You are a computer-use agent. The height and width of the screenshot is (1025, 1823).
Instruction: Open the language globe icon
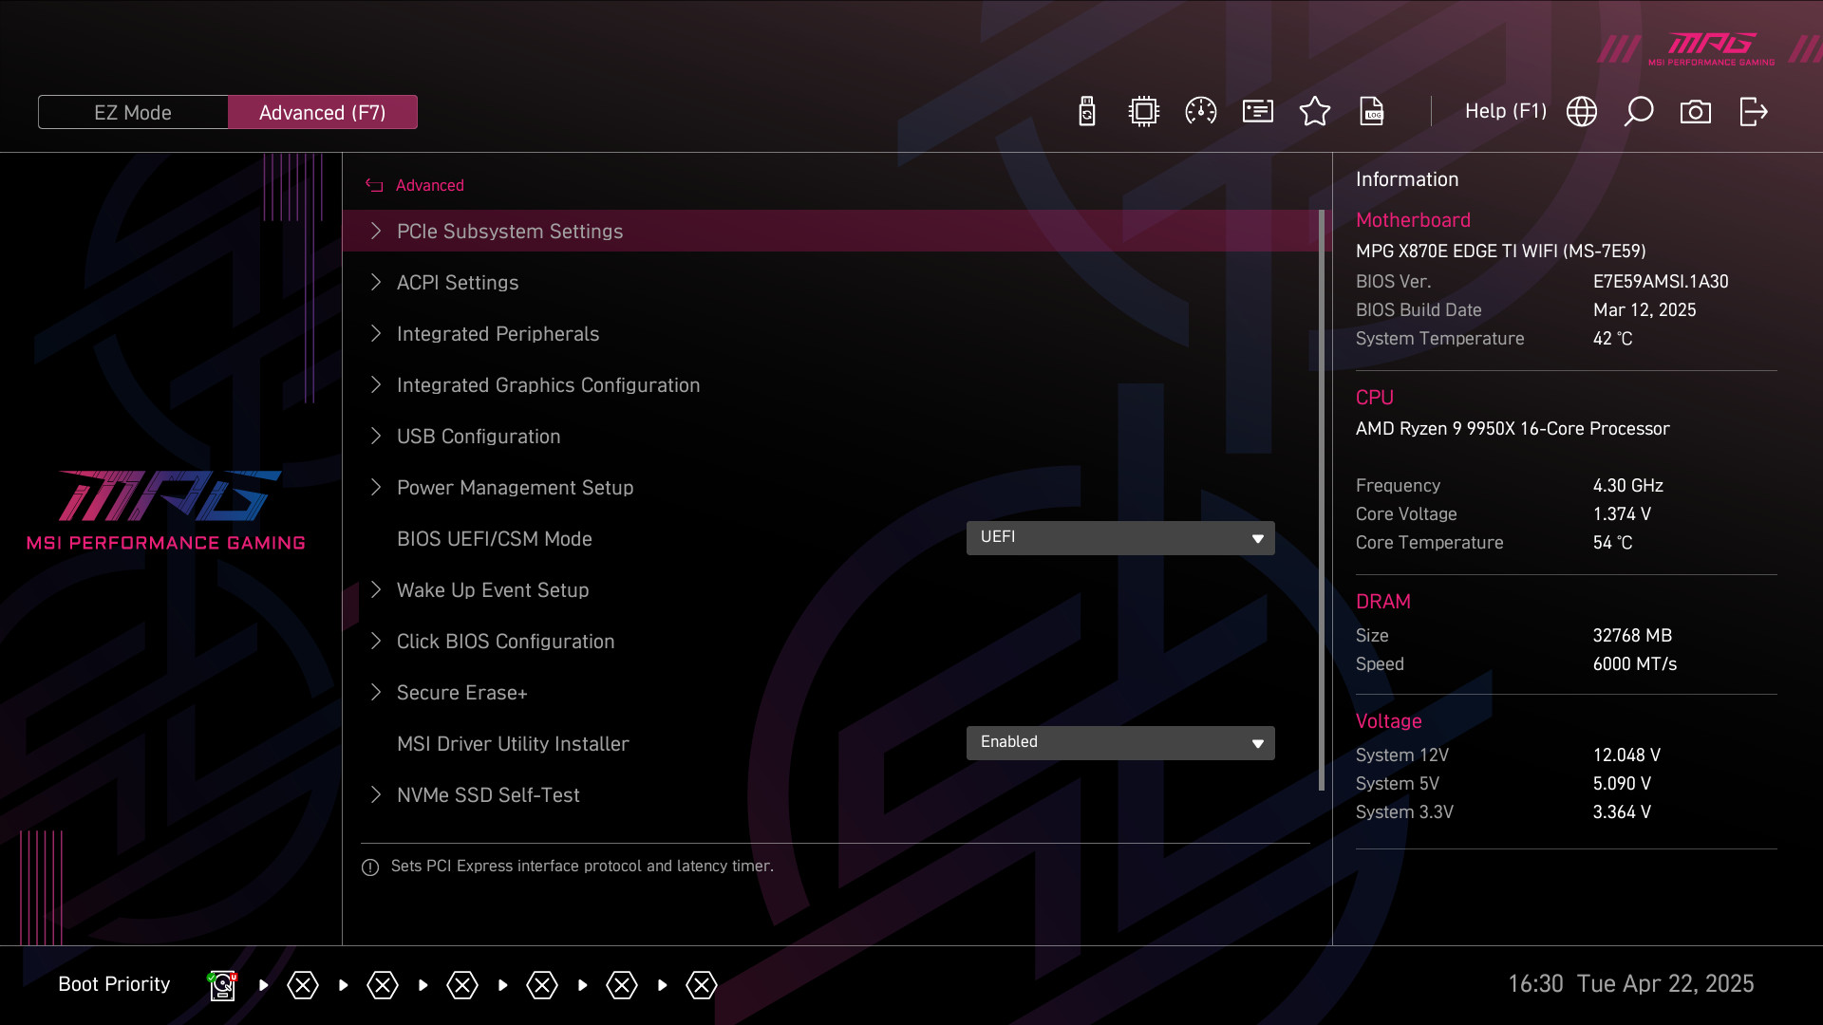[x=1582, y=112]
